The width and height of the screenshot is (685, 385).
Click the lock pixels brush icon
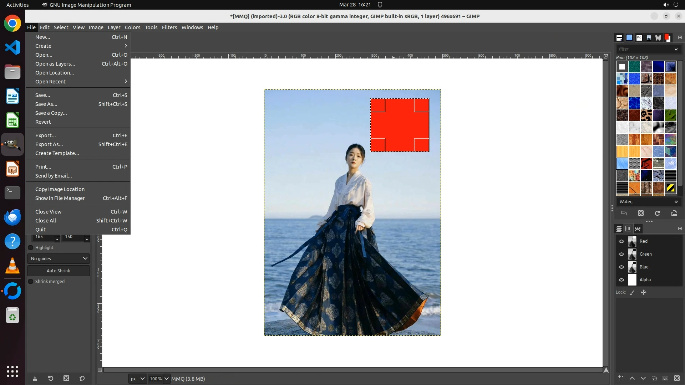(x=632, y=292)
